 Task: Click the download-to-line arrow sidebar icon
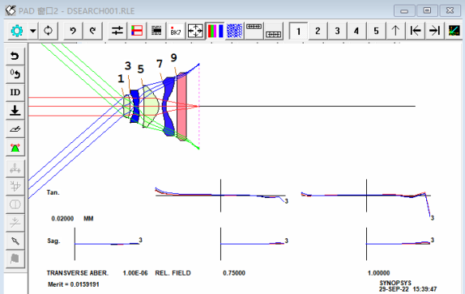coord(15,111)
